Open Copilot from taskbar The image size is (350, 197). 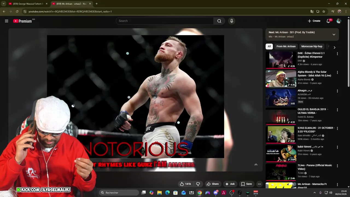coord(151,193)
